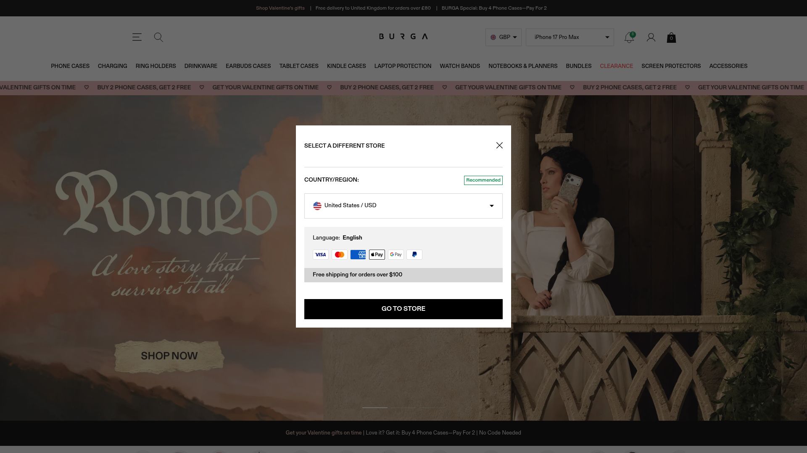Open the Phone Cases menu
Image resolution: width=807 pixels, height=453 pixels.
pos(70,66)
